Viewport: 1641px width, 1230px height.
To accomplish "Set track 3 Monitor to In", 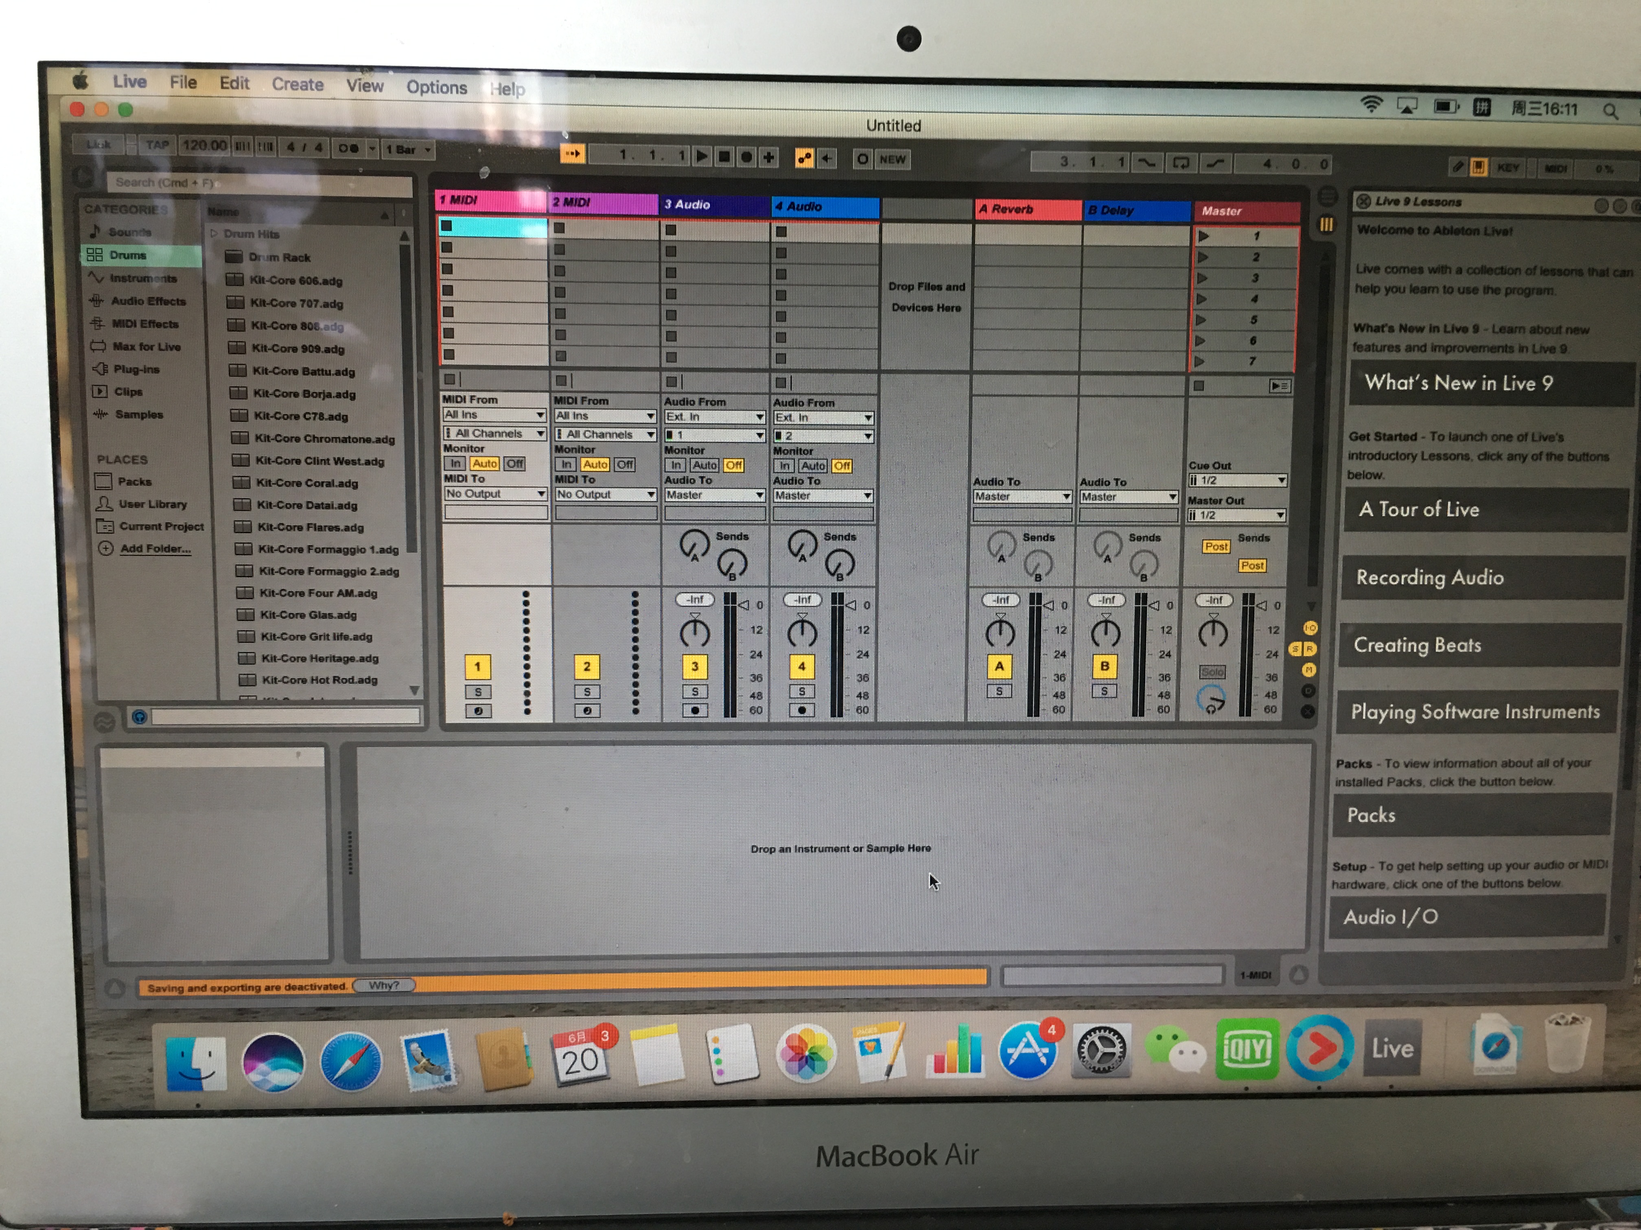I will coord(675,466).
